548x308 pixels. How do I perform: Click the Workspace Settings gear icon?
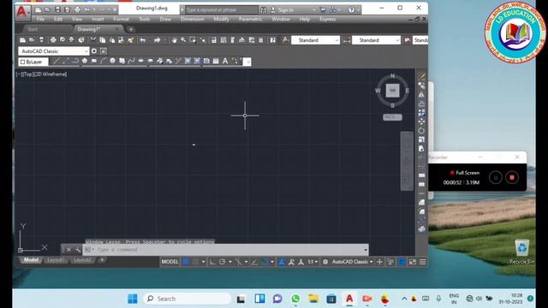click(x=94, y=51)
